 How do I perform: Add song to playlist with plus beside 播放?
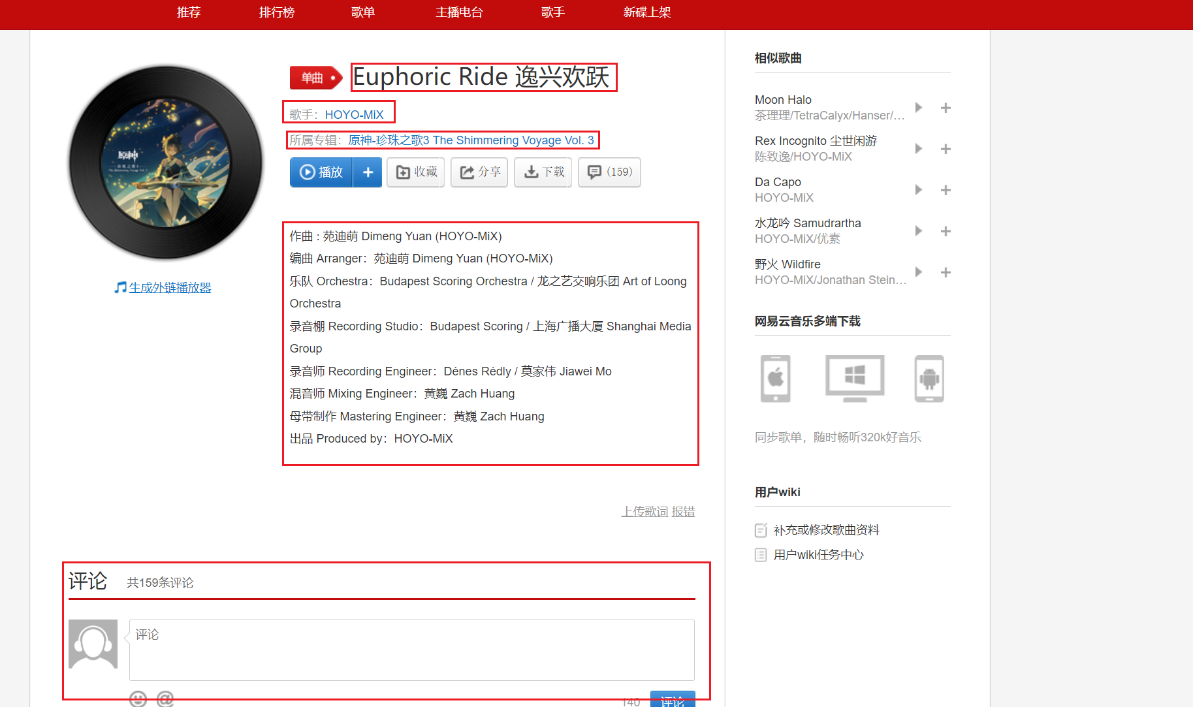pos(368,172)
